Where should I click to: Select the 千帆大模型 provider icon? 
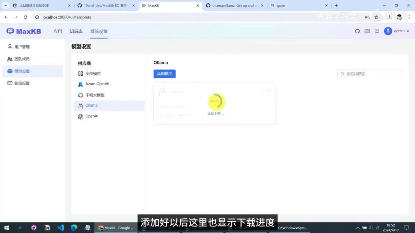(x=80, y=95)
